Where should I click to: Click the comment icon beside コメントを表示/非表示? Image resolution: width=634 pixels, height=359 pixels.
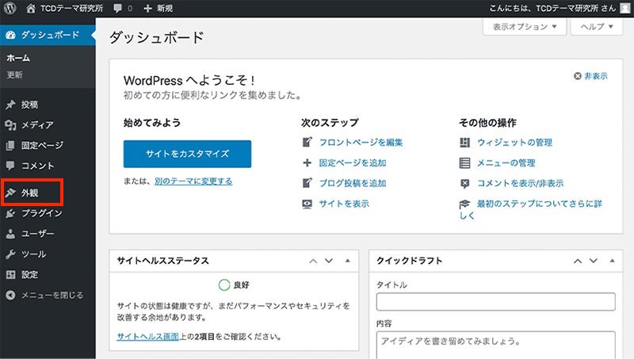[x=465, y=184]
